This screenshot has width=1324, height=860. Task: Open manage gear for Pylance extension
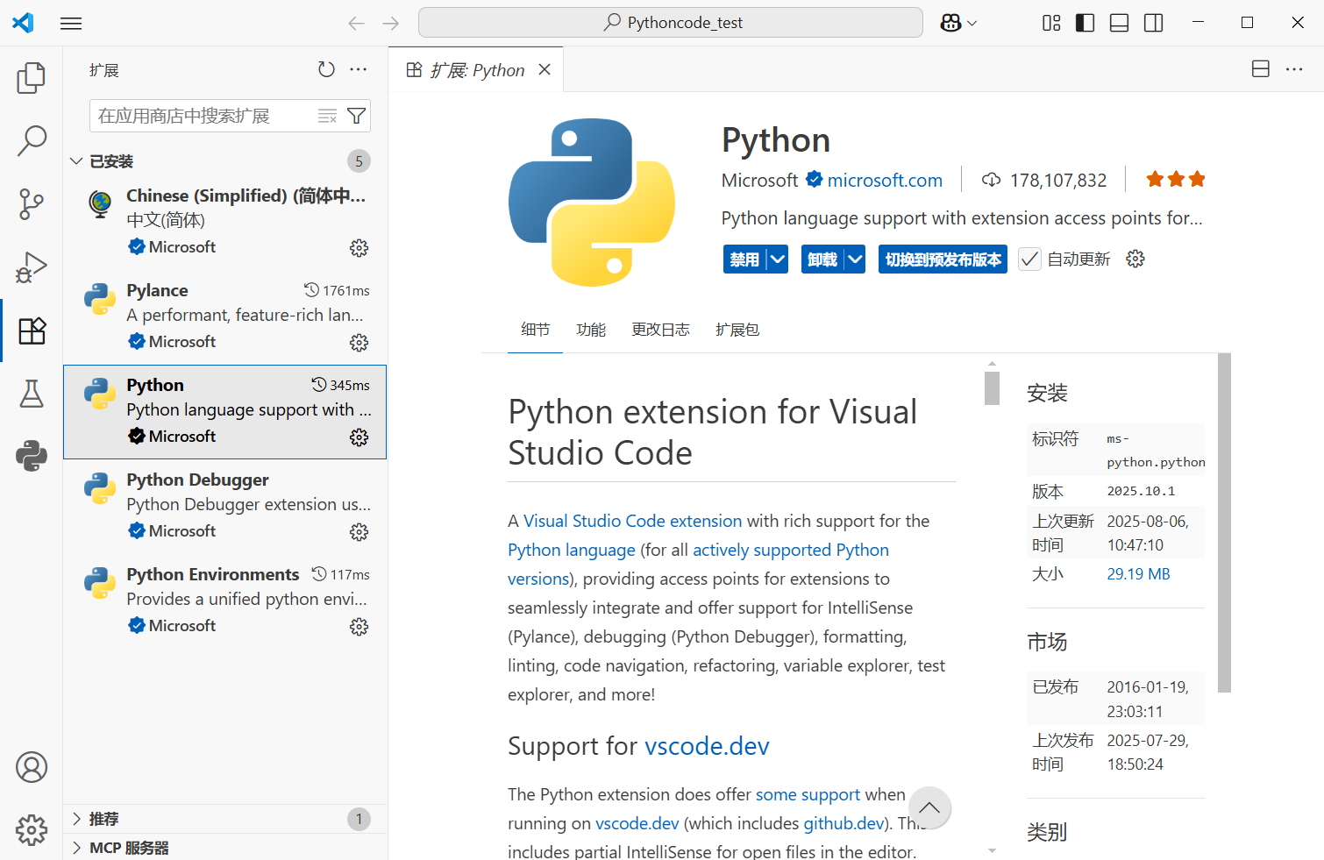359,343
